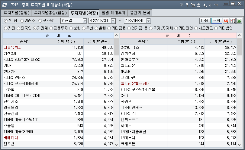
Task: Select the 크래프톤 row
Action: (178, 144)
